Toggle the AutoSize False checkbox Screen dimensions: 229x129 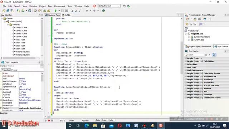pyautogui.click(x=20, y=95)
